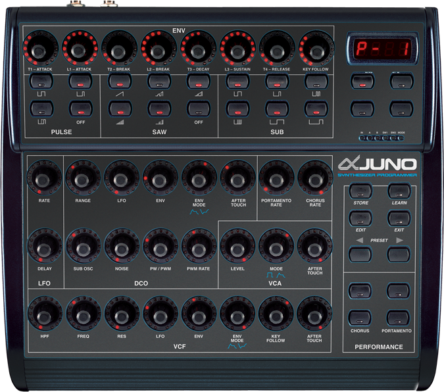Toggle the CHORUS performance button

coord(360,318)
